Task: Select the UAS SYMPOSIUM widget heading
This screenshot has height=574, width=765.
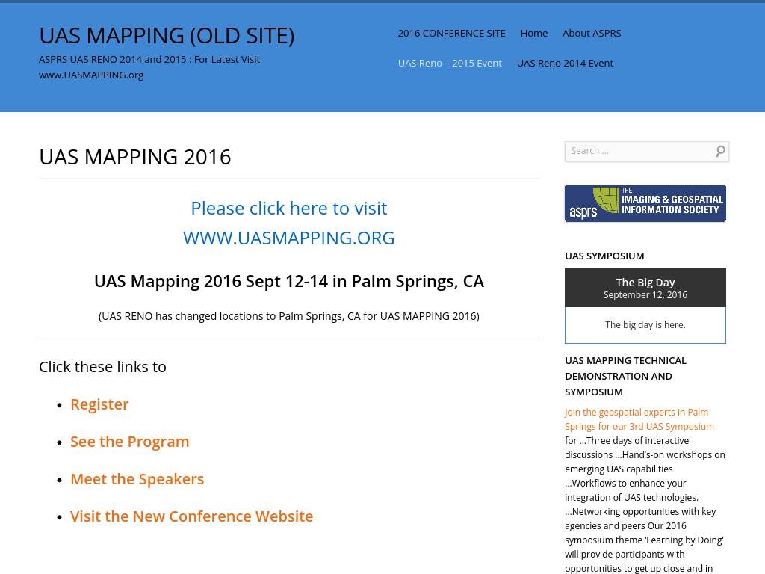Action: (604, 256)
